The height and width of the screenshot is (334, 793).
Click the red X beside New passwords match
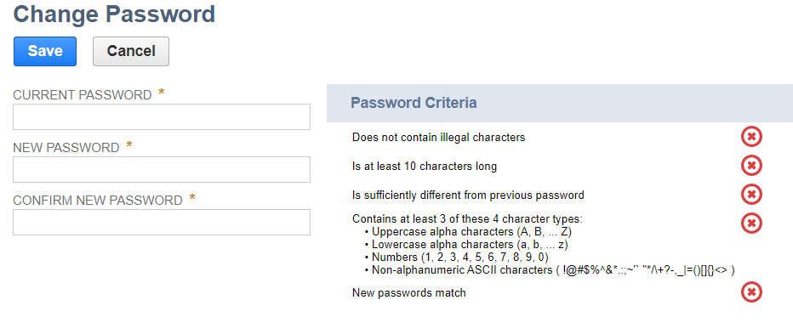(x=751, y=292)
